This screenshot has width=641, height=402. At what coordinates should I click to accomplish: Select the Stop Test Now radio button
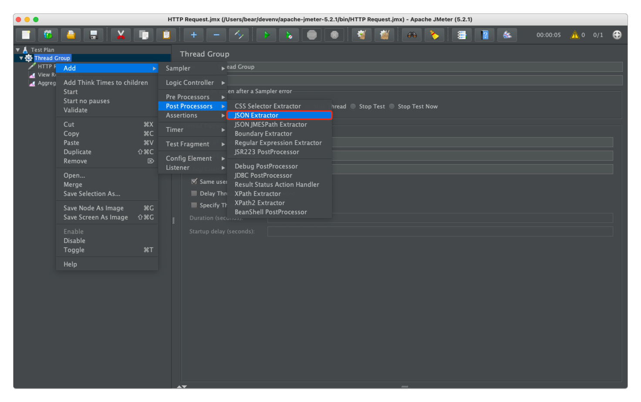(392, 106)
